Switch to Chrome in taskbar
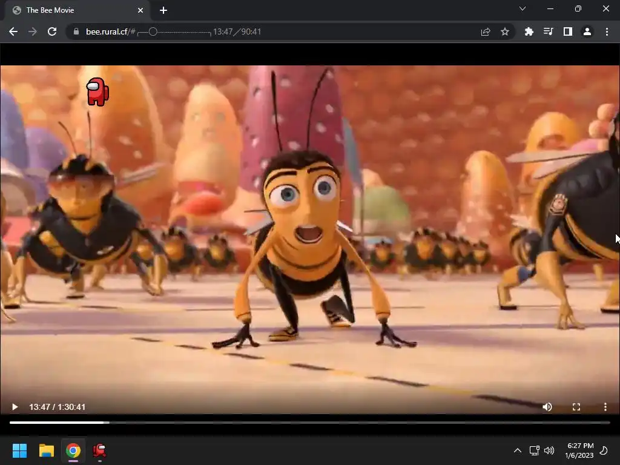The image size is (620, 465). click(x=73, y=450)
